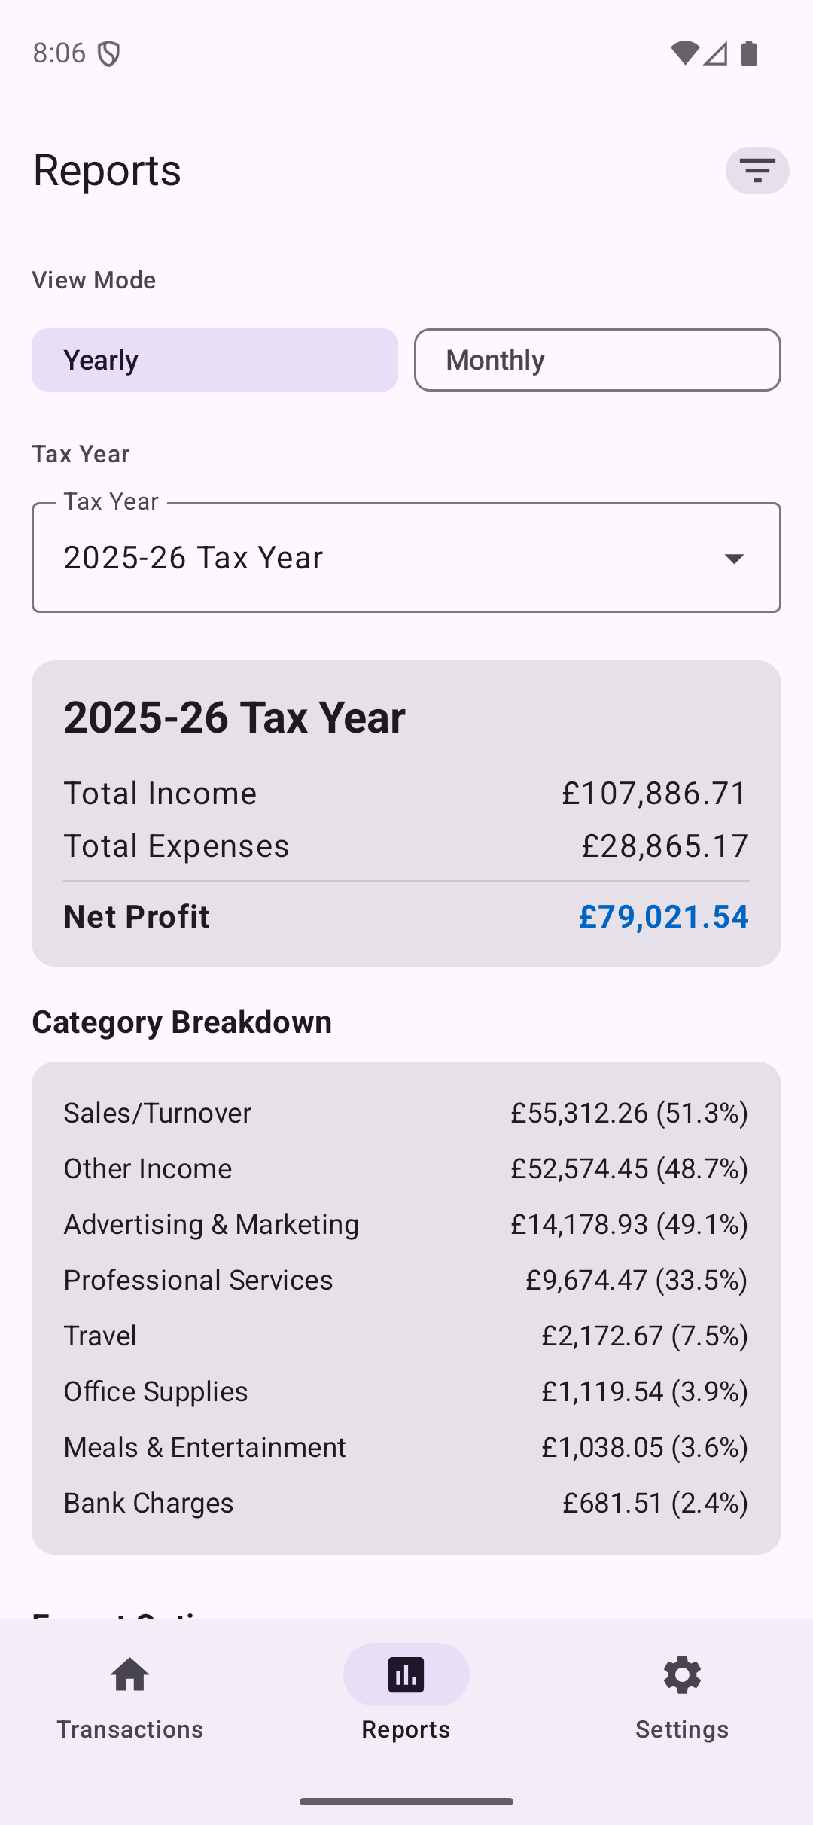Tap the Bank Charges category row
This screenshot has height=1825, width=813.
[406, 1503]
